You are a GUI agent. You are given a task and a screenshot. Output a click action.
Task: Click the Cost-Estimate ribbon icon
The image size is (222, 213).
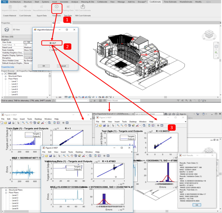(25, 6)
